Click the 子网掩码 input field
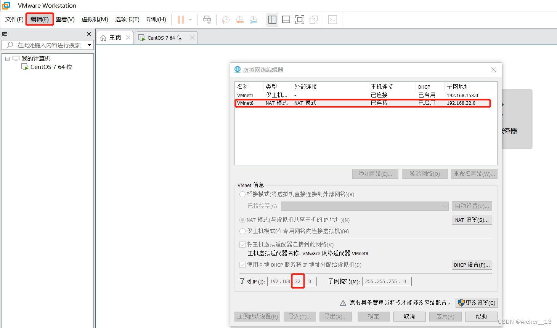This screenshot has height=328, width=557. pyautogui.click(x=387, y=282)
